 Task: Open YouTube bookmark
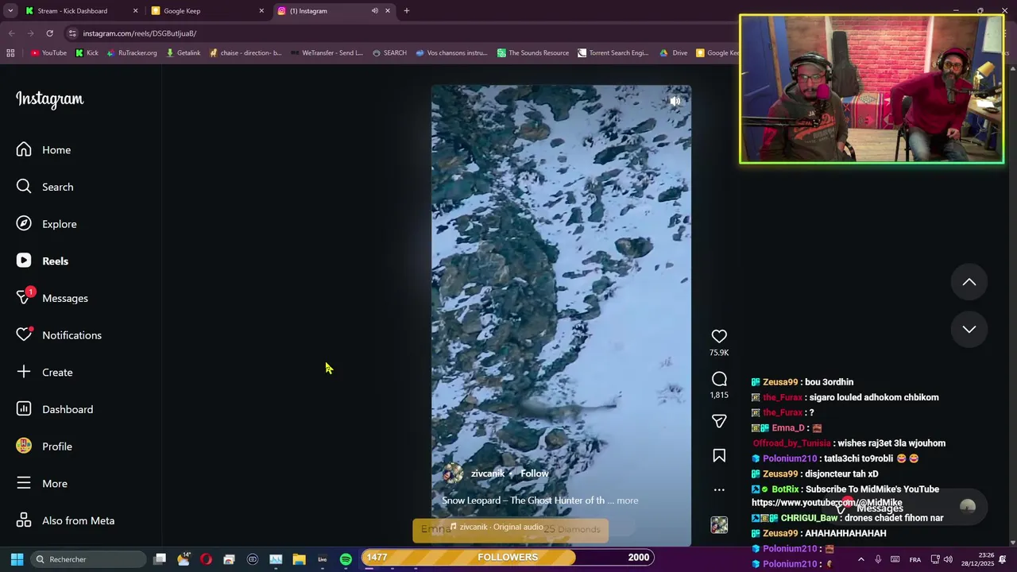pos(48,53)
